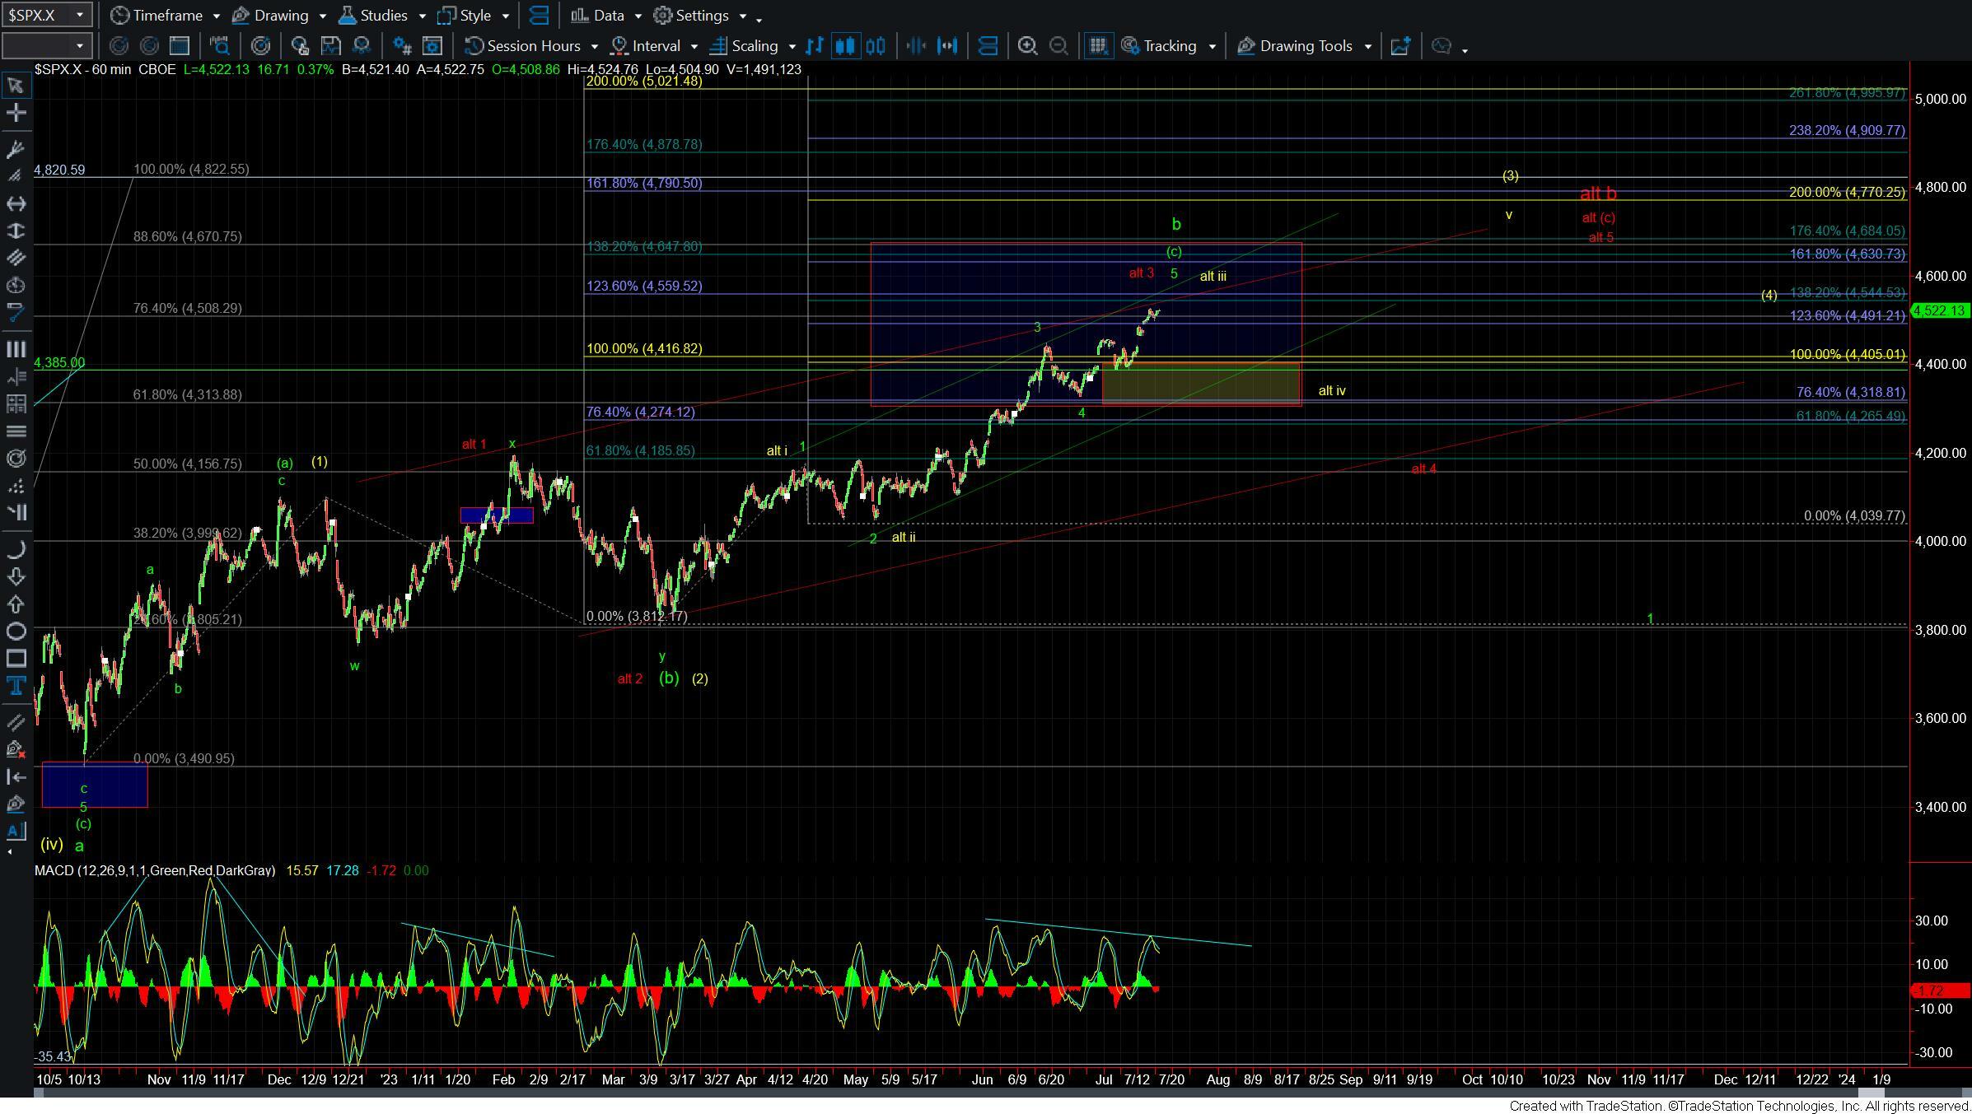Toggle the sub-graph layout icon before zoom

tap(988, 46)
